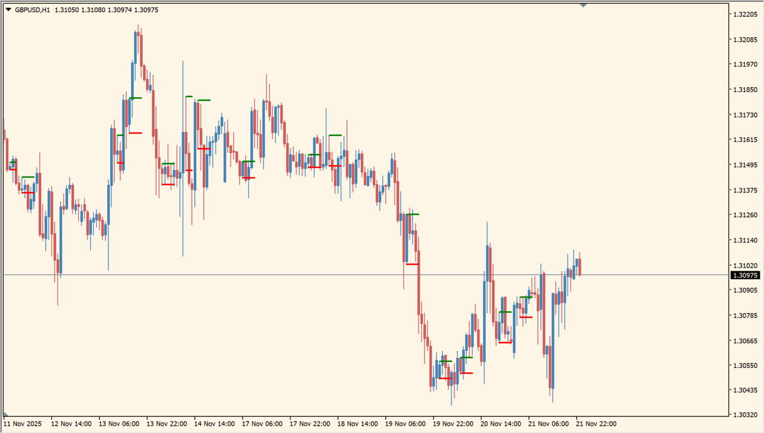Click the 17 Nov 06:00 time label

click(x=262, y=424)
